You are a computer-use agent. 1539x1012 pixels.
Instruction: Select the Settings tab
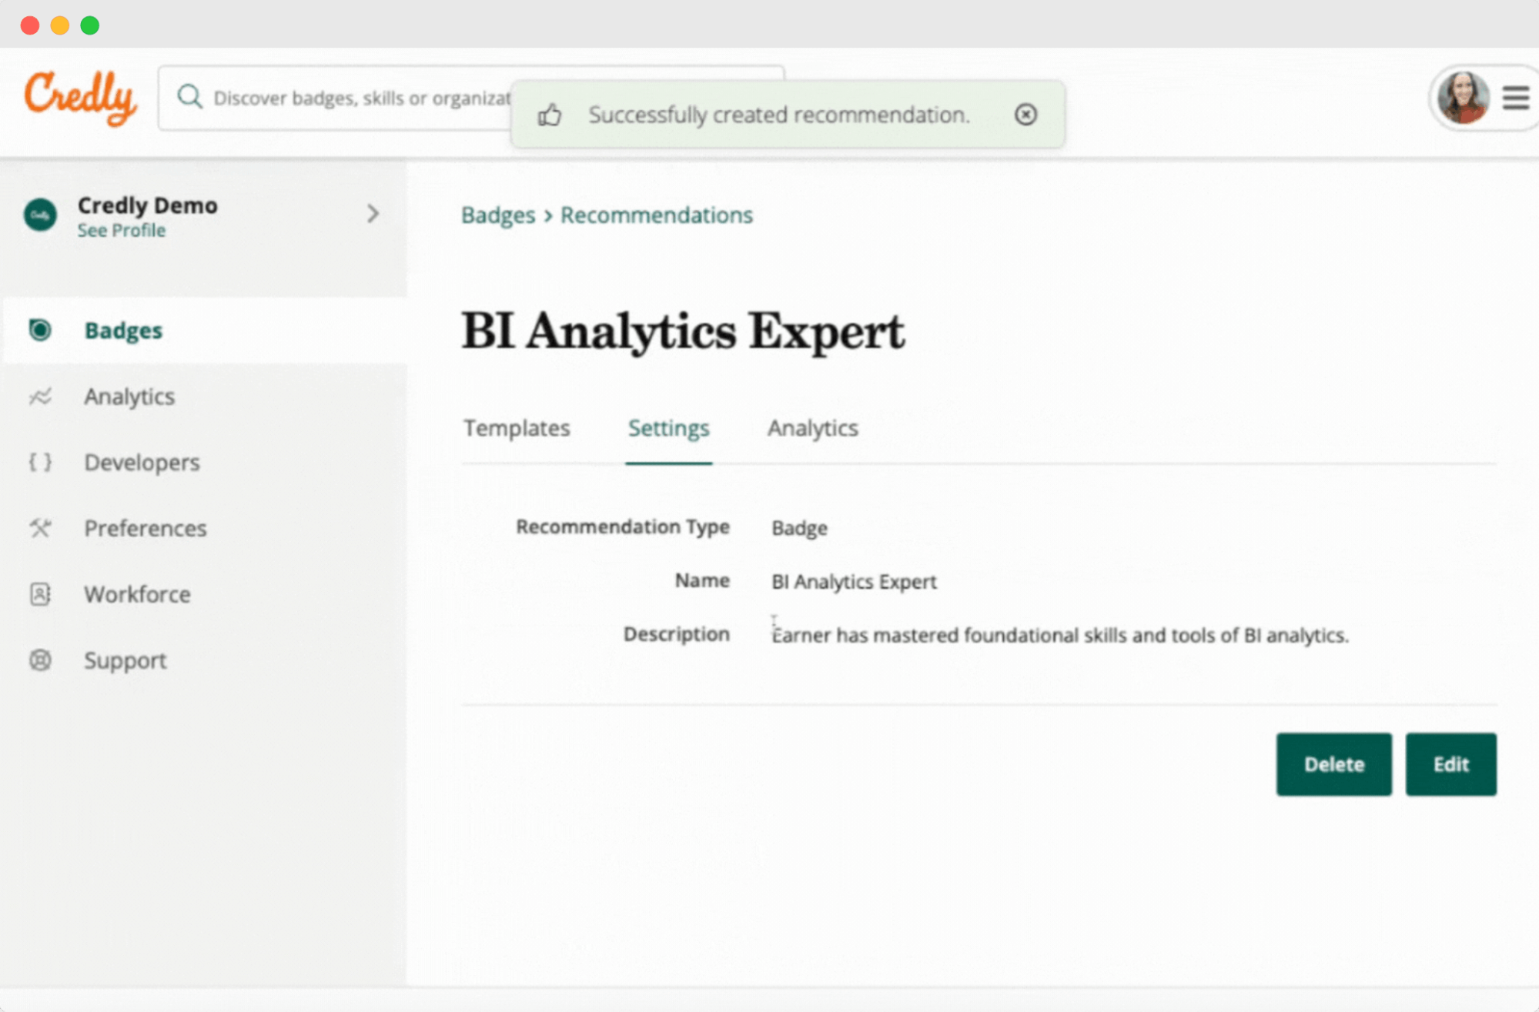click(x=668, y=428)
